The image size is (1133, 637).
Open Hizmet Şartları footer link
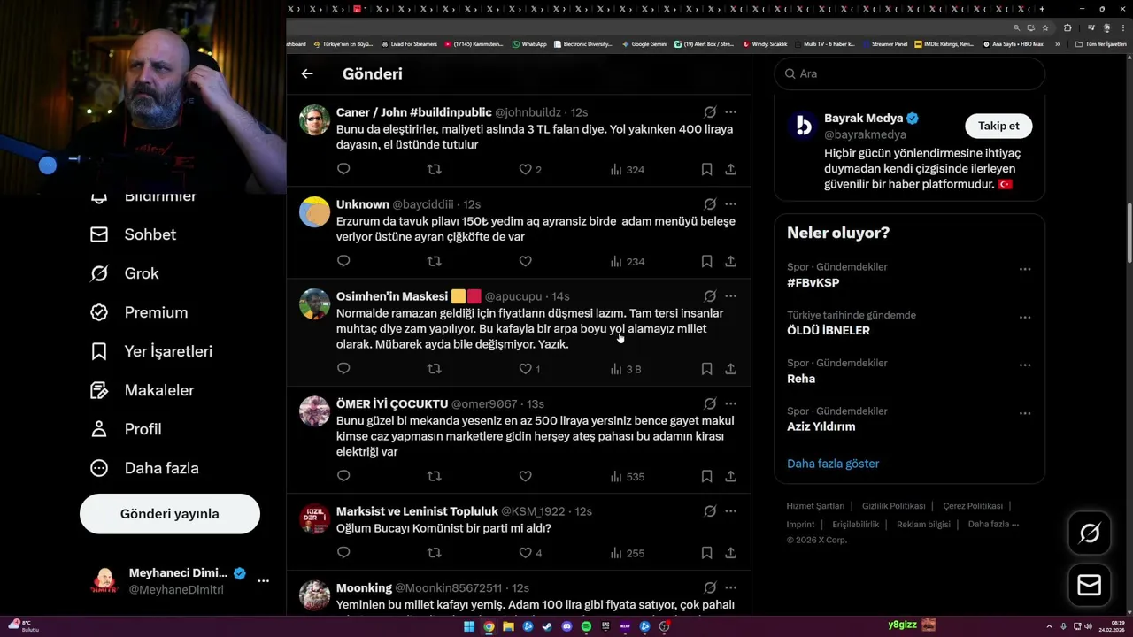coord(815,506)
